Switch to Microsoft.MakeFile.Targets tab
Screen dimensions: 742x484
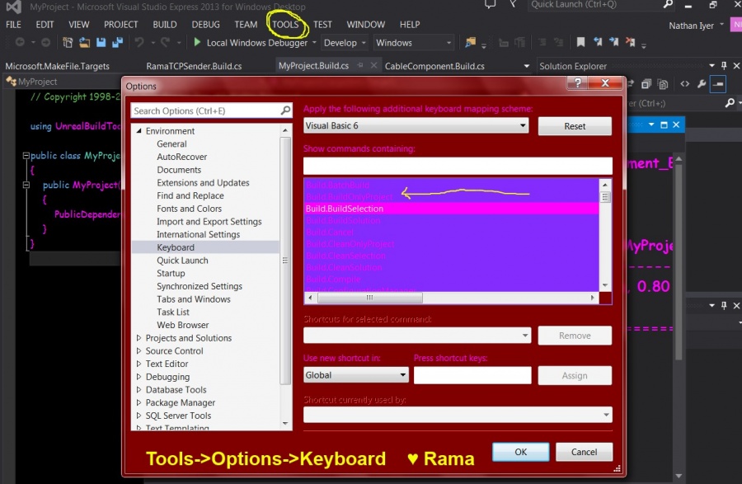pos(57,66)
